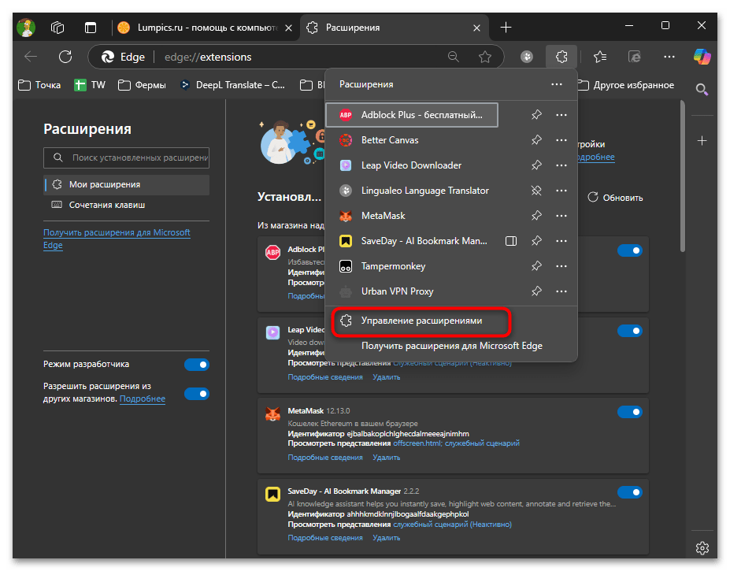Open a new tab with plus button
The height and width of the screenshot is (571, 730).
(506, 28)
